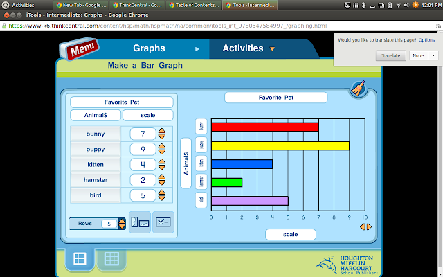Edit the Animal$ column header field
Image resolution: width=443 pixels, height=277 pixels.
coord(96,115)
